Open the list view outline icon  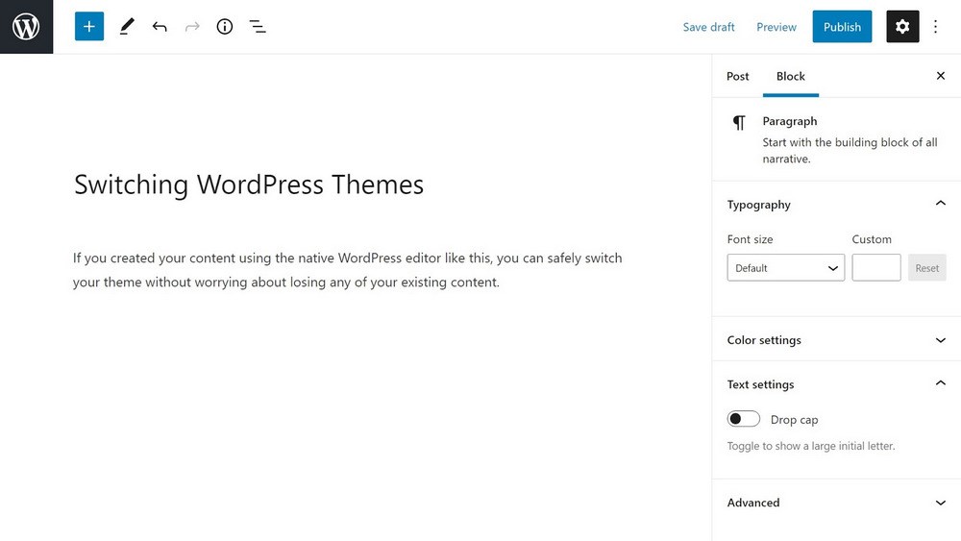[x=258, y=26]
